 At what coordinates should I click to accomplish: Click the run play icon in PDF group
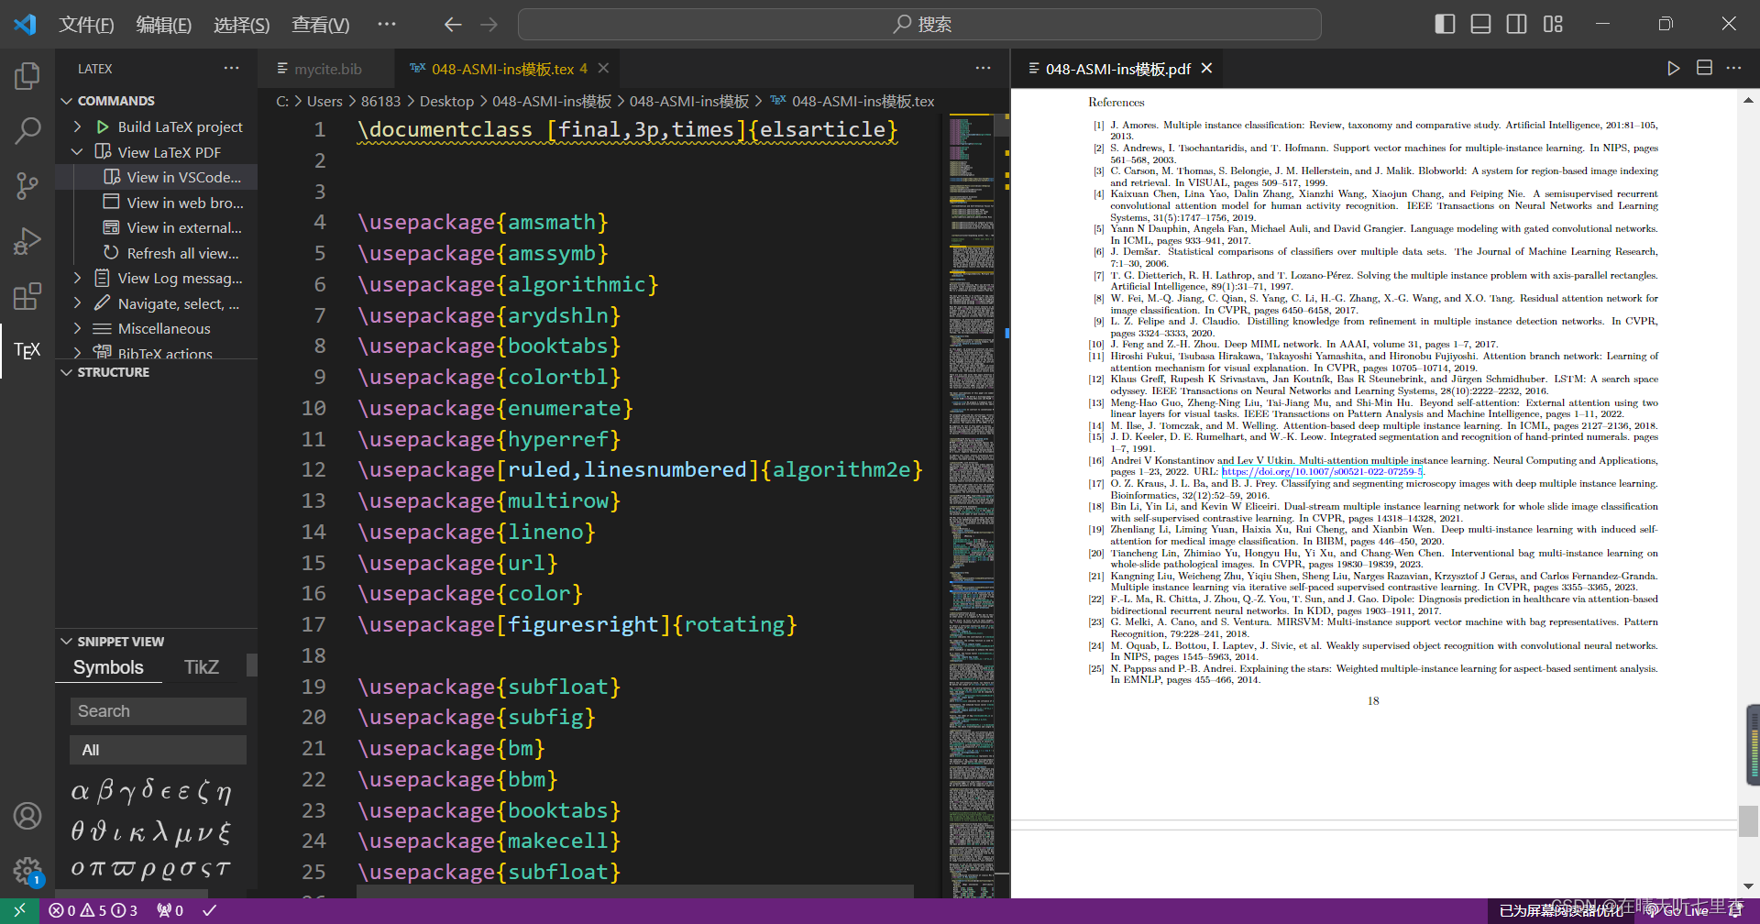click(x=1673, y=68)
